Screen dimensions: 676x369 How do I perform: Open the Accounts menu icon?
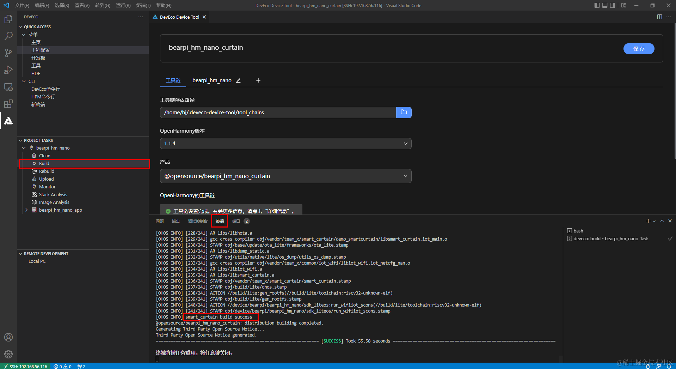coord(8,337)
